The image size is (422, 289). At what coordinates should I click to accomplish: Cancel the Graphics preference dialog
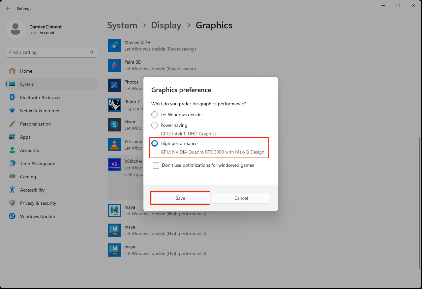[x=241, y=198]
